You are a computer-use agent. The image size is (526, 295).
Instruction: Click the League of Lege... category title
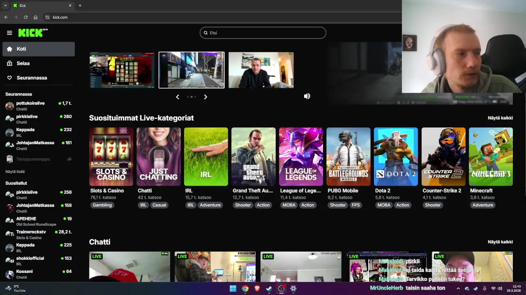(x=300, y=191)
